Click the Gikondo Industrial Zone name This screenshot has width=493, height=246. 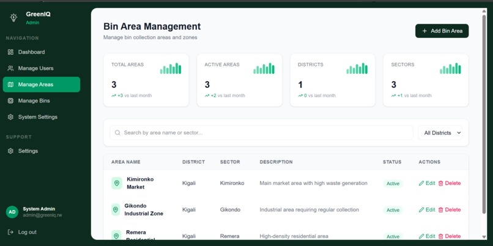click(x=144, y=209)
